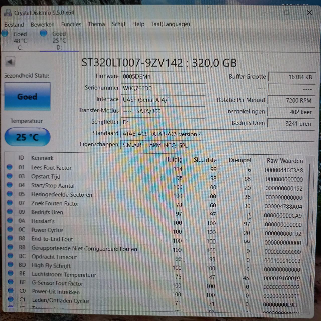
Task: Click the 25 °C temperature button
Action: pyautogui.click(x=27, y=137)
